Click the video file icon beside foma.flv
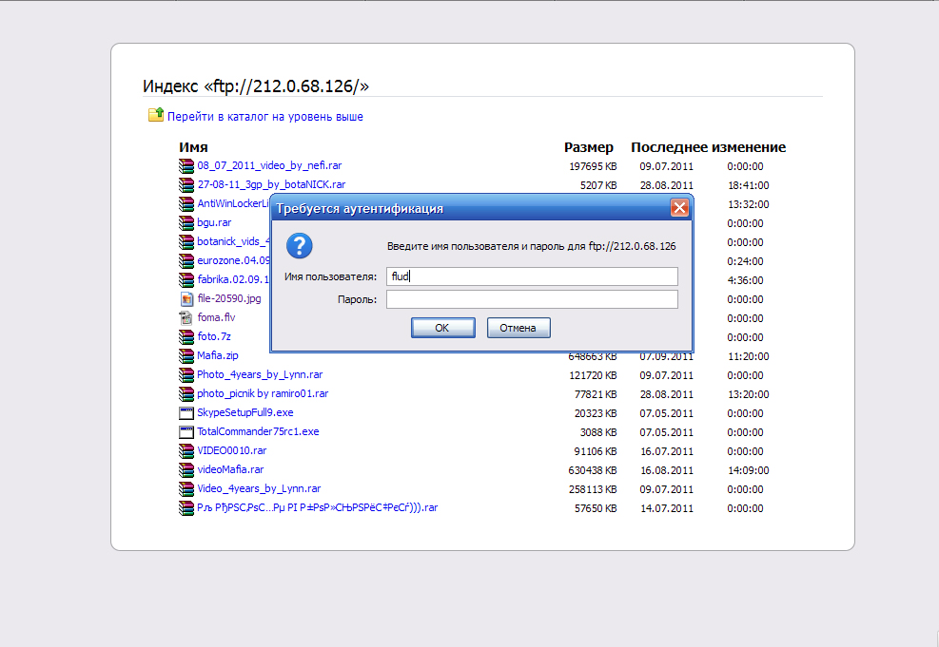Screen dimensions: 939x647 click(186, 317)
